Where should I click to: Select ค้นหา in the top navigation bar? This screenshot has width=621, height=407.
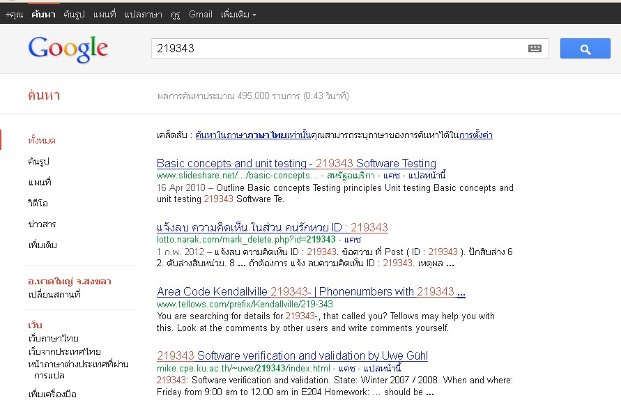pyautogui.click(x=43, y=15)
